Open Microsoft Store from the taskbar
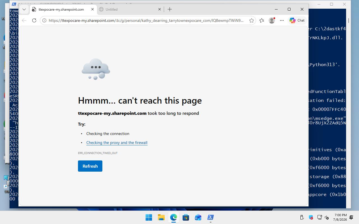 [x=186, y=217]
